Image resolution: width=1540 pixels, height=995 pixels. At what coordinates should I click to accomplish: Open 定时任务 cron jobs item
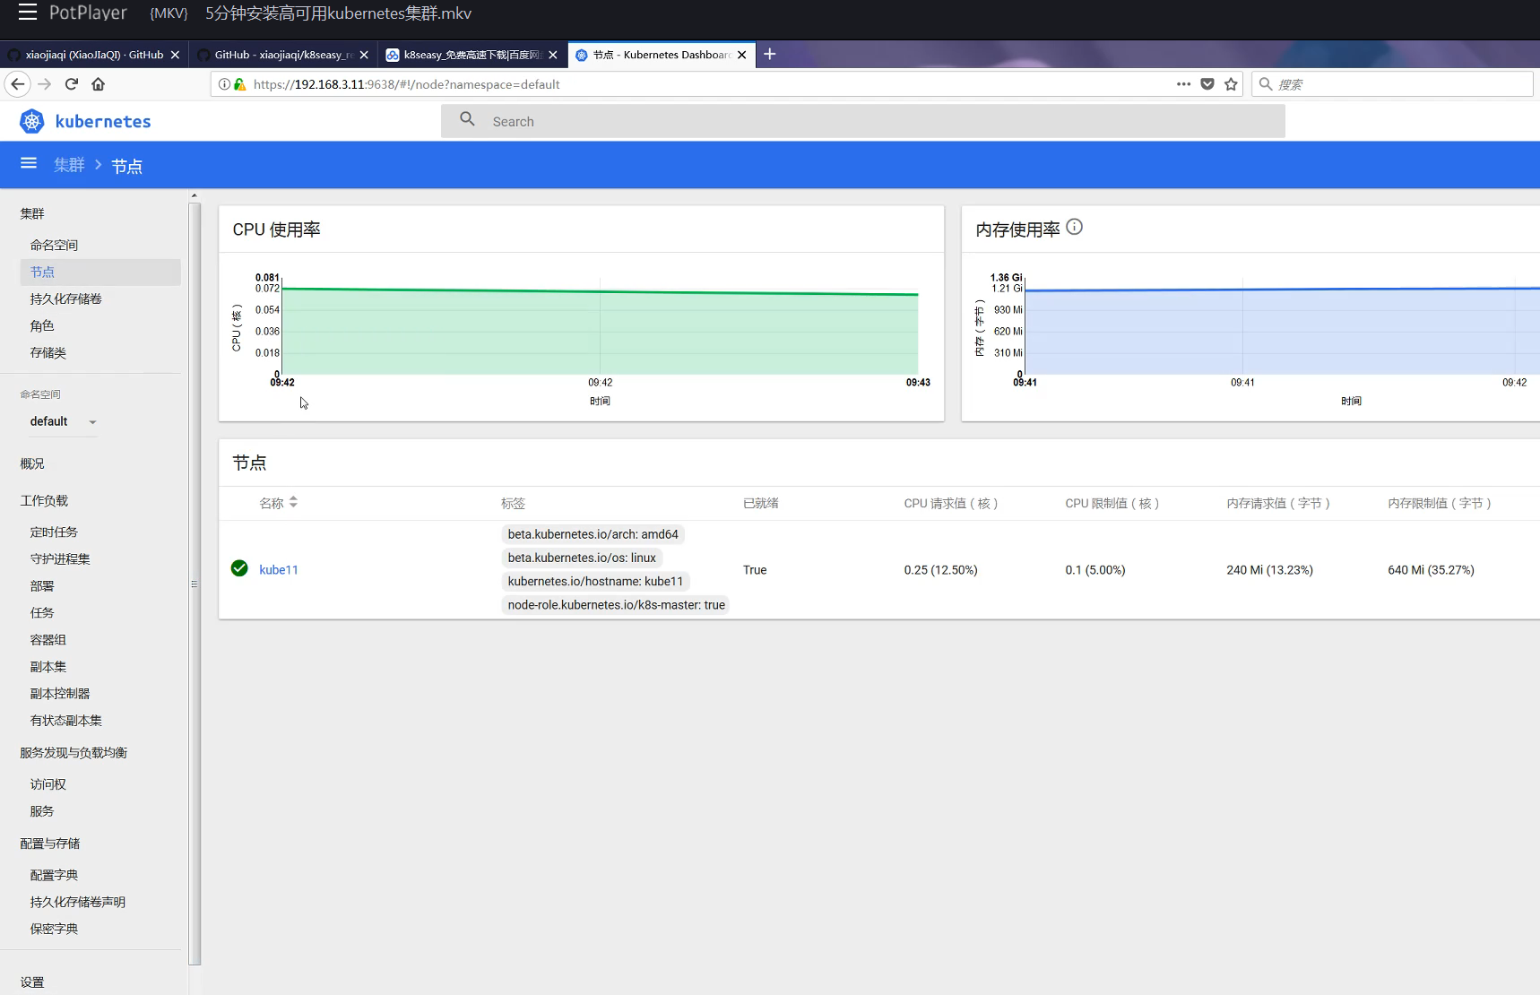(54, 532)
